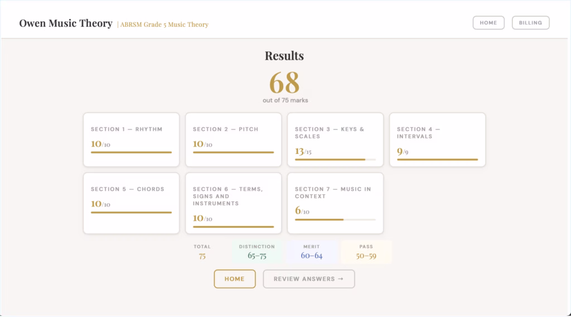Click the Chords section progress bar
Viewport: 571px width, 317px height.
click(x=132, y=213)
